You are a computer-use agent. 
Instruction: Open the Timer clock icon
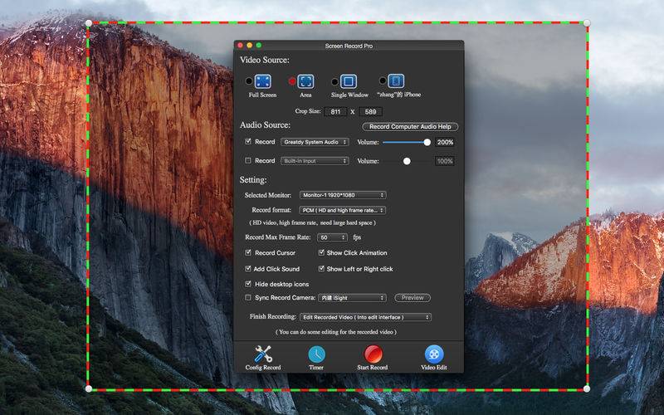[316, 354]
